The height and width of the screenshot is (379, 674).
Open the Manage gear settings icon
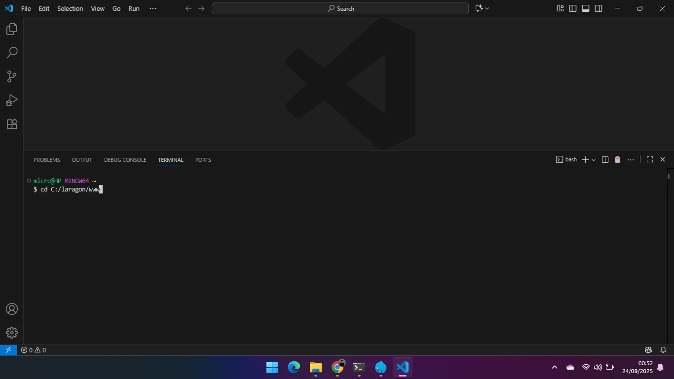(12, 333)
